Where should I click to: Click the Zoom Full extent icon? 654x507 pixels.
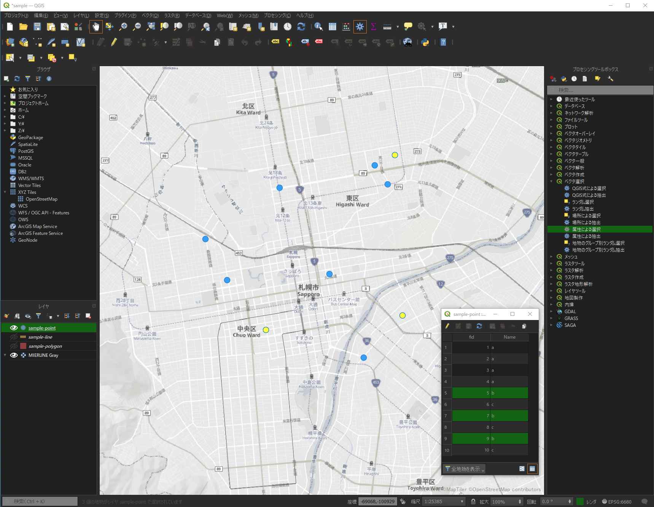[151, 27]
